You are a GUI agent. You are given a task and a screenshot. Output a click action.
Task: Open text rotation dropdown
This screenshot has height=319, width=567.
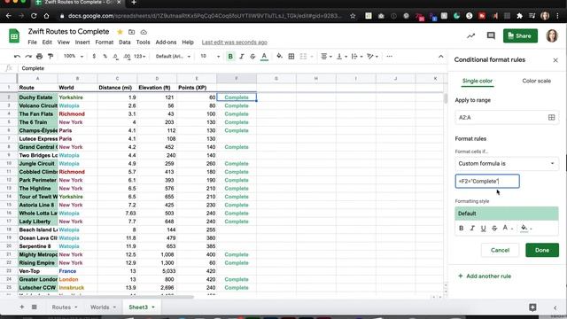[372, 57]
